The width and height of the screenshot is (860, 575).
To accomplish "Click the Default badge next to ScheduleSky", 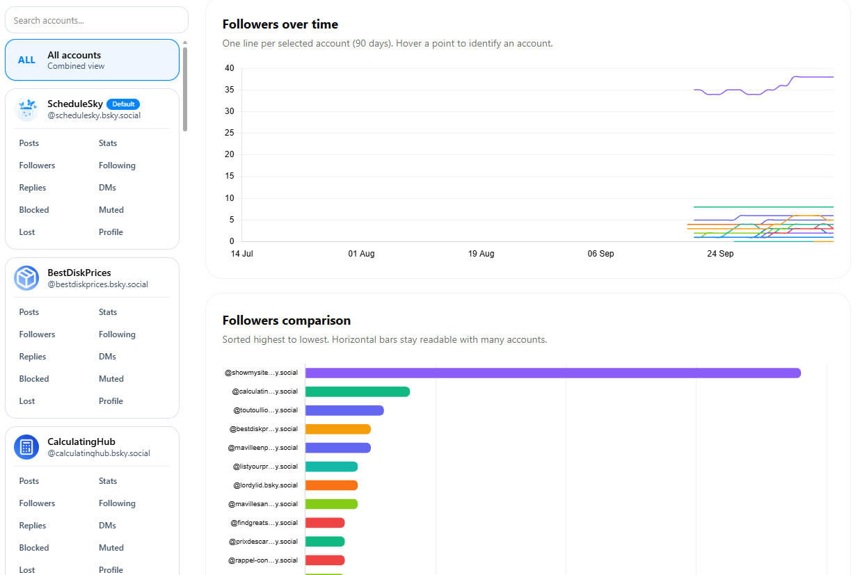I will 123,104.
